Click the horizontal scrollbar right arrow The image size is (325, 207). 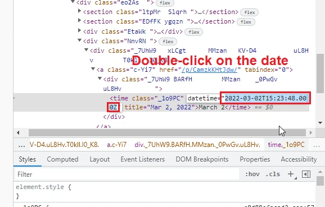(311, 132)
